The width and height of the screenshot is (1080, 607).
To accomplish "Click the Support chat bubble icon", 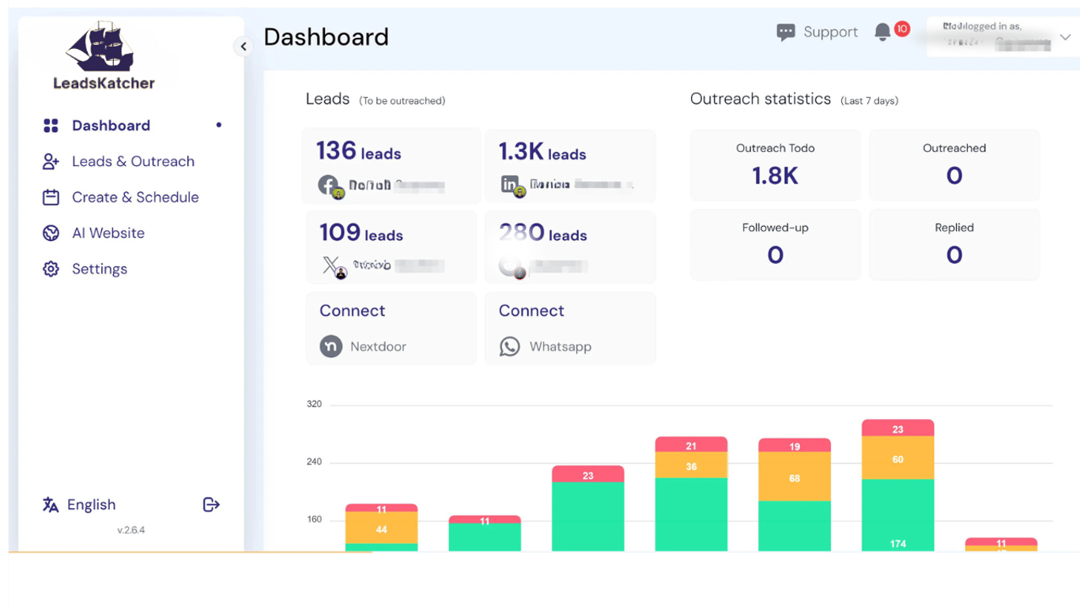I will tap(785, 32).
